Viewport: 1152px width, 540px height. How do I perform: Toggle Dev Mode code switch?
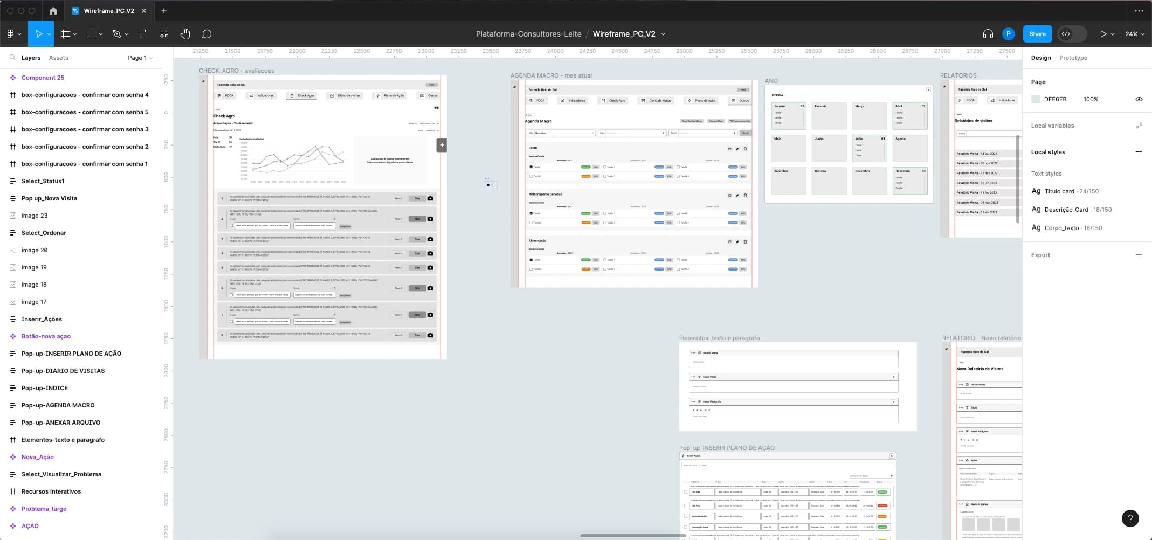tap(1072, 34)
